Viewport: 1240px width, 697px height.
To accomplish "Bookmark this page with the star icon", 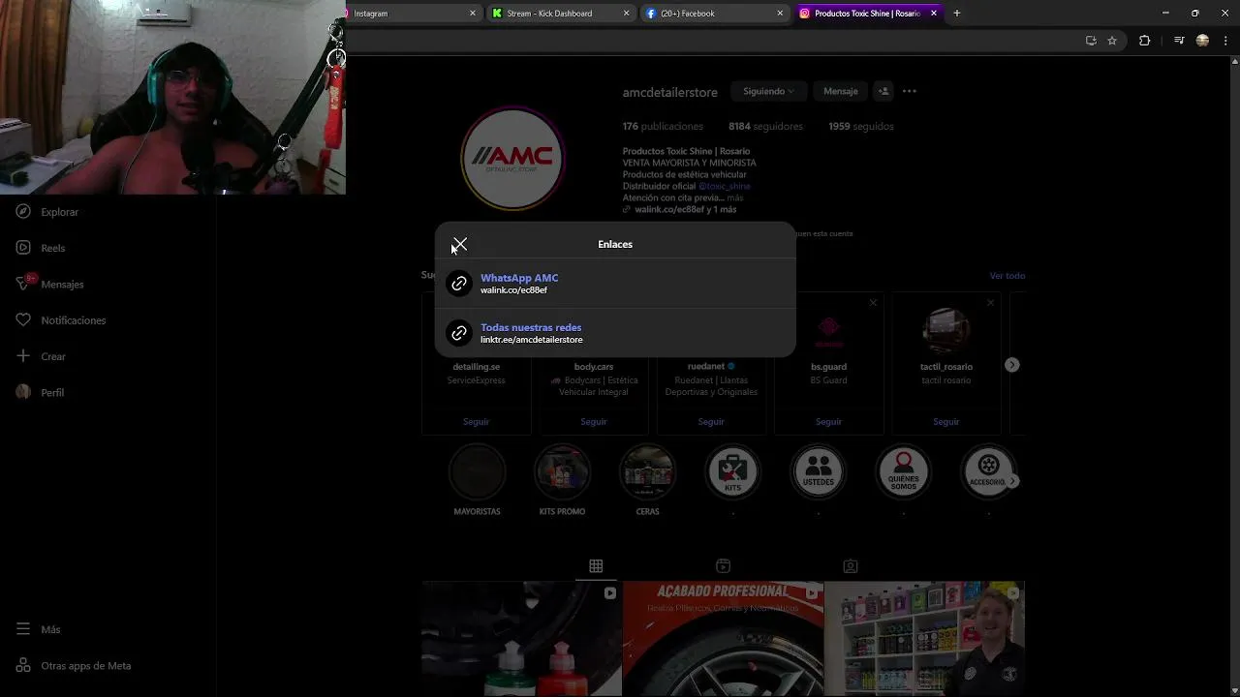I will (x=1112, y=41).
